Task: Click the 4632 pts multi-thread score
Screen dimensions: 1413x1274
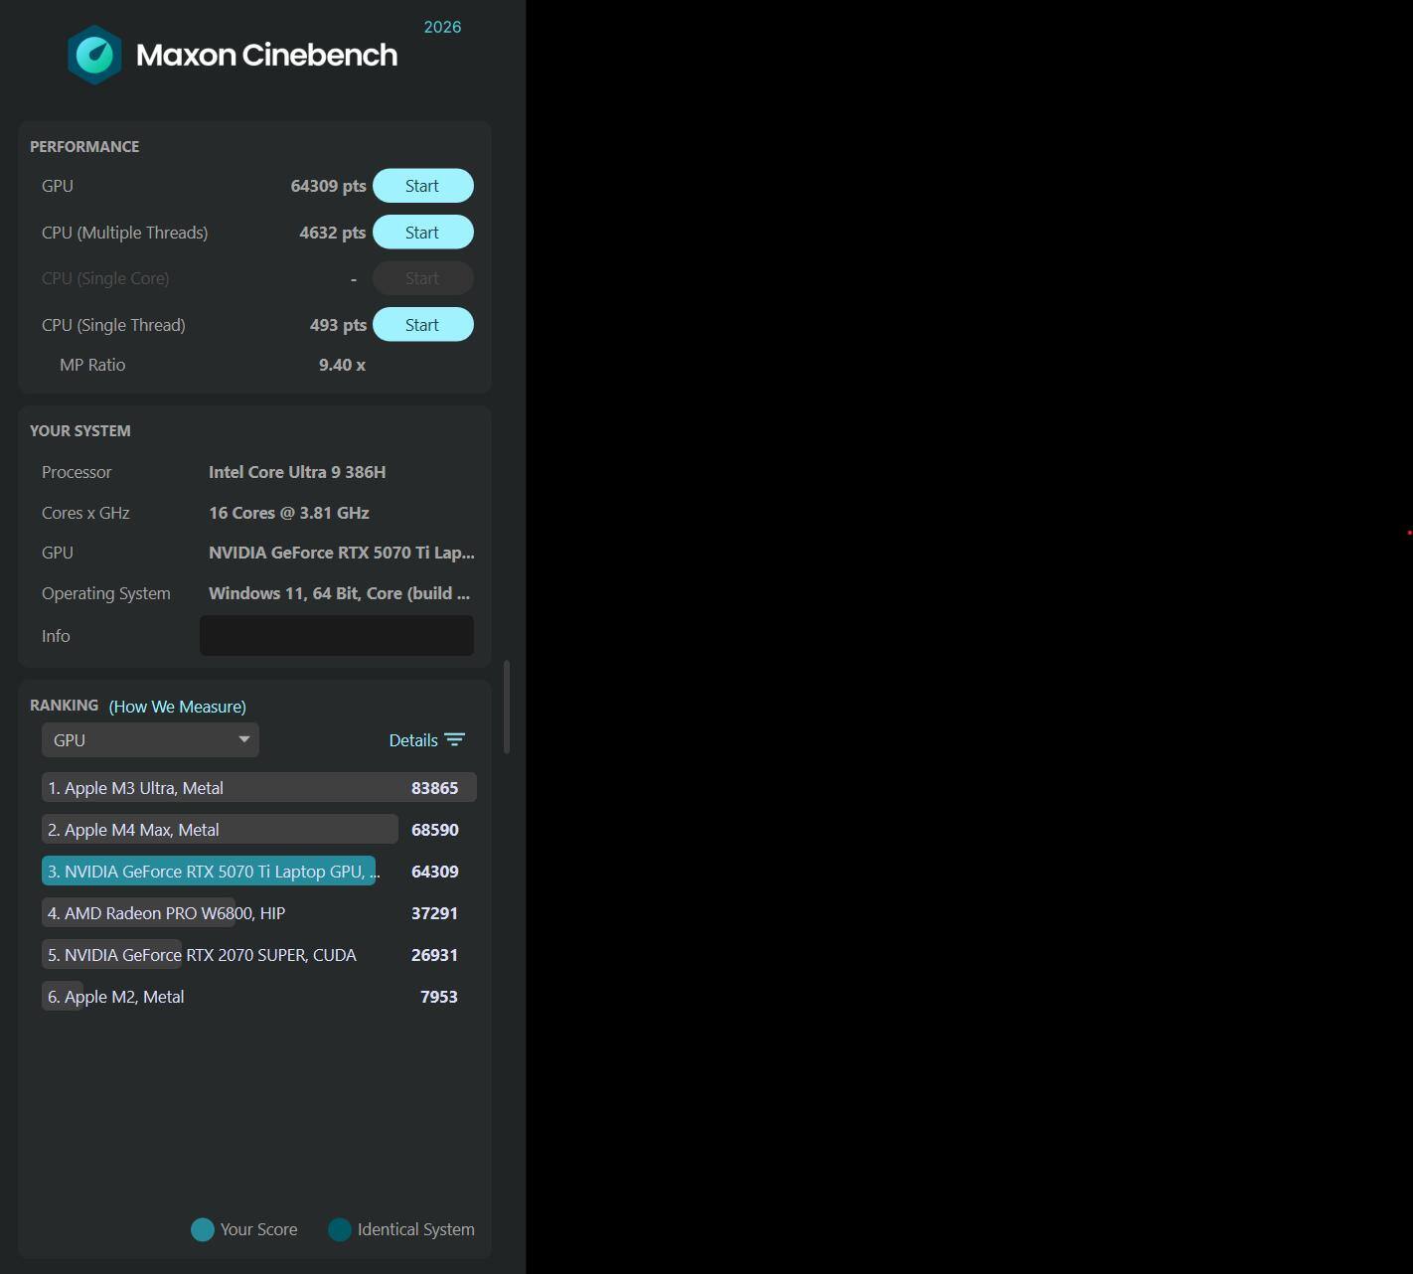Action: pos(333,233)
